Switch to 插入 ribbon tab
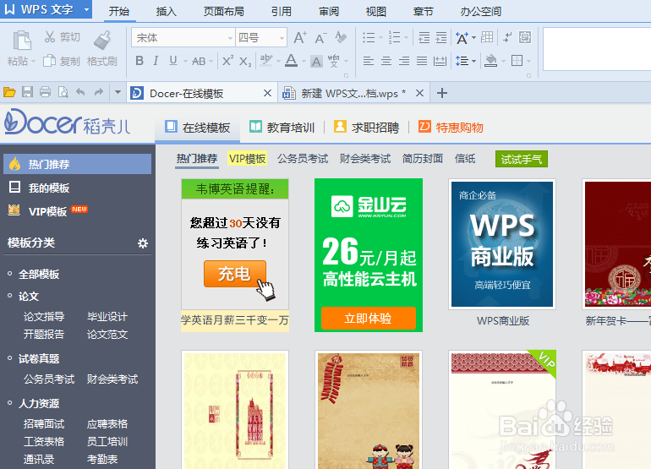This screenshot has width=651, height=469. (166, 11)
